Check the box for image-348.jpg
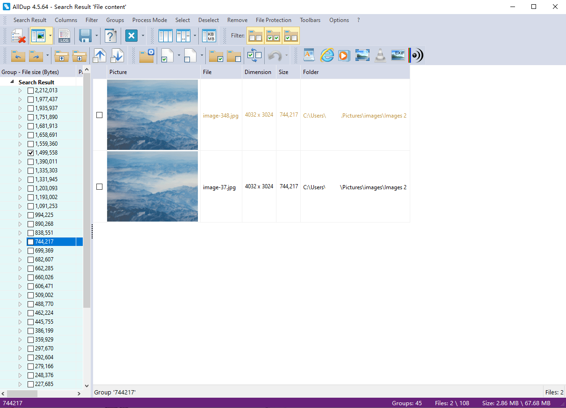This screenshot has width=566, height=408. [99, 115]
